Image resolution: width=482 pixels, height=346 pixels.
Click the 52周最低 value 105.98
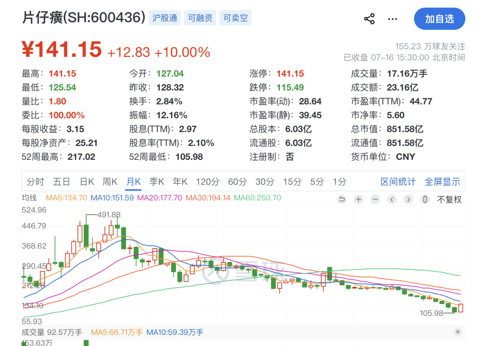point(189,157)
